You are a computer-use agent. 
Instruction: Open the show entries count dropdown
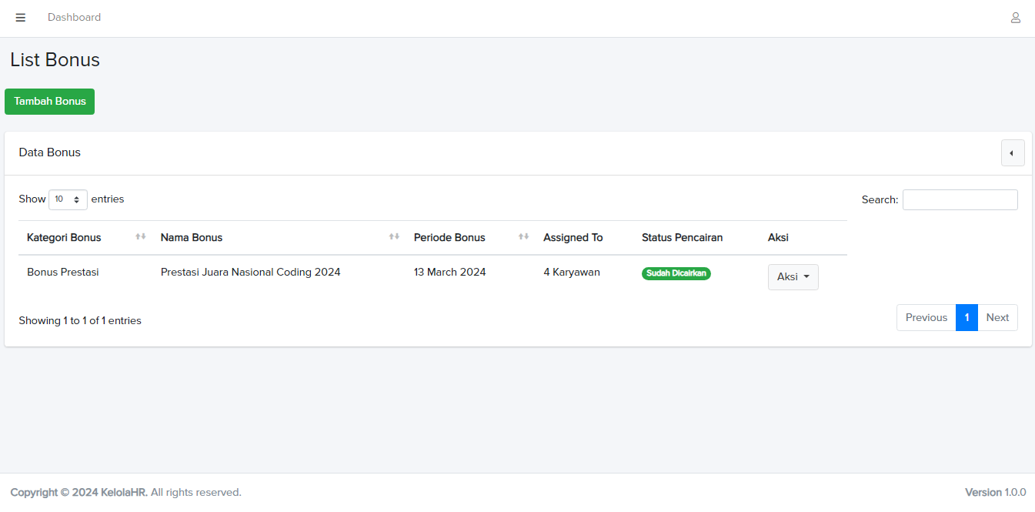coord(68,199)
